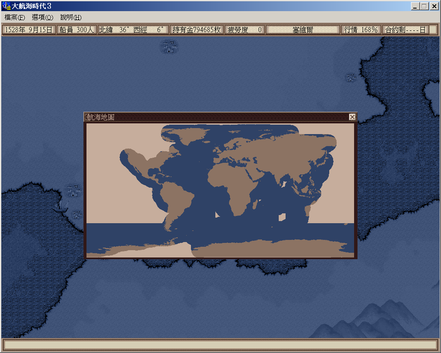
Task: Click the 持有金 gold amount field
Action: [197, 30]
